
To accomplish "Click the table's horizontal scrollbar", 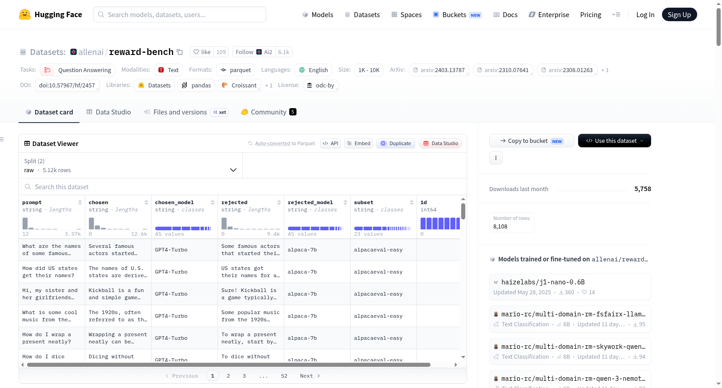I will pos(228,365).
